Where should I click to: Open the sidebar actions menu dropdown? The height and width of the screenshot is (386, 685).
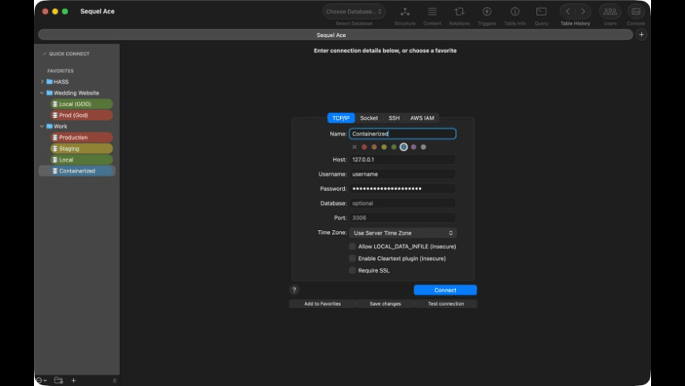41,380
